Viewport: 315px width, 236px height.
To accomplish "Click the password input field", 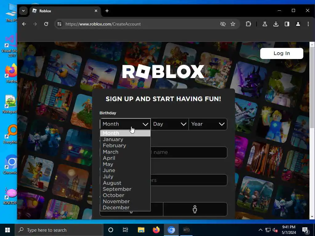I will pos(189,180).
